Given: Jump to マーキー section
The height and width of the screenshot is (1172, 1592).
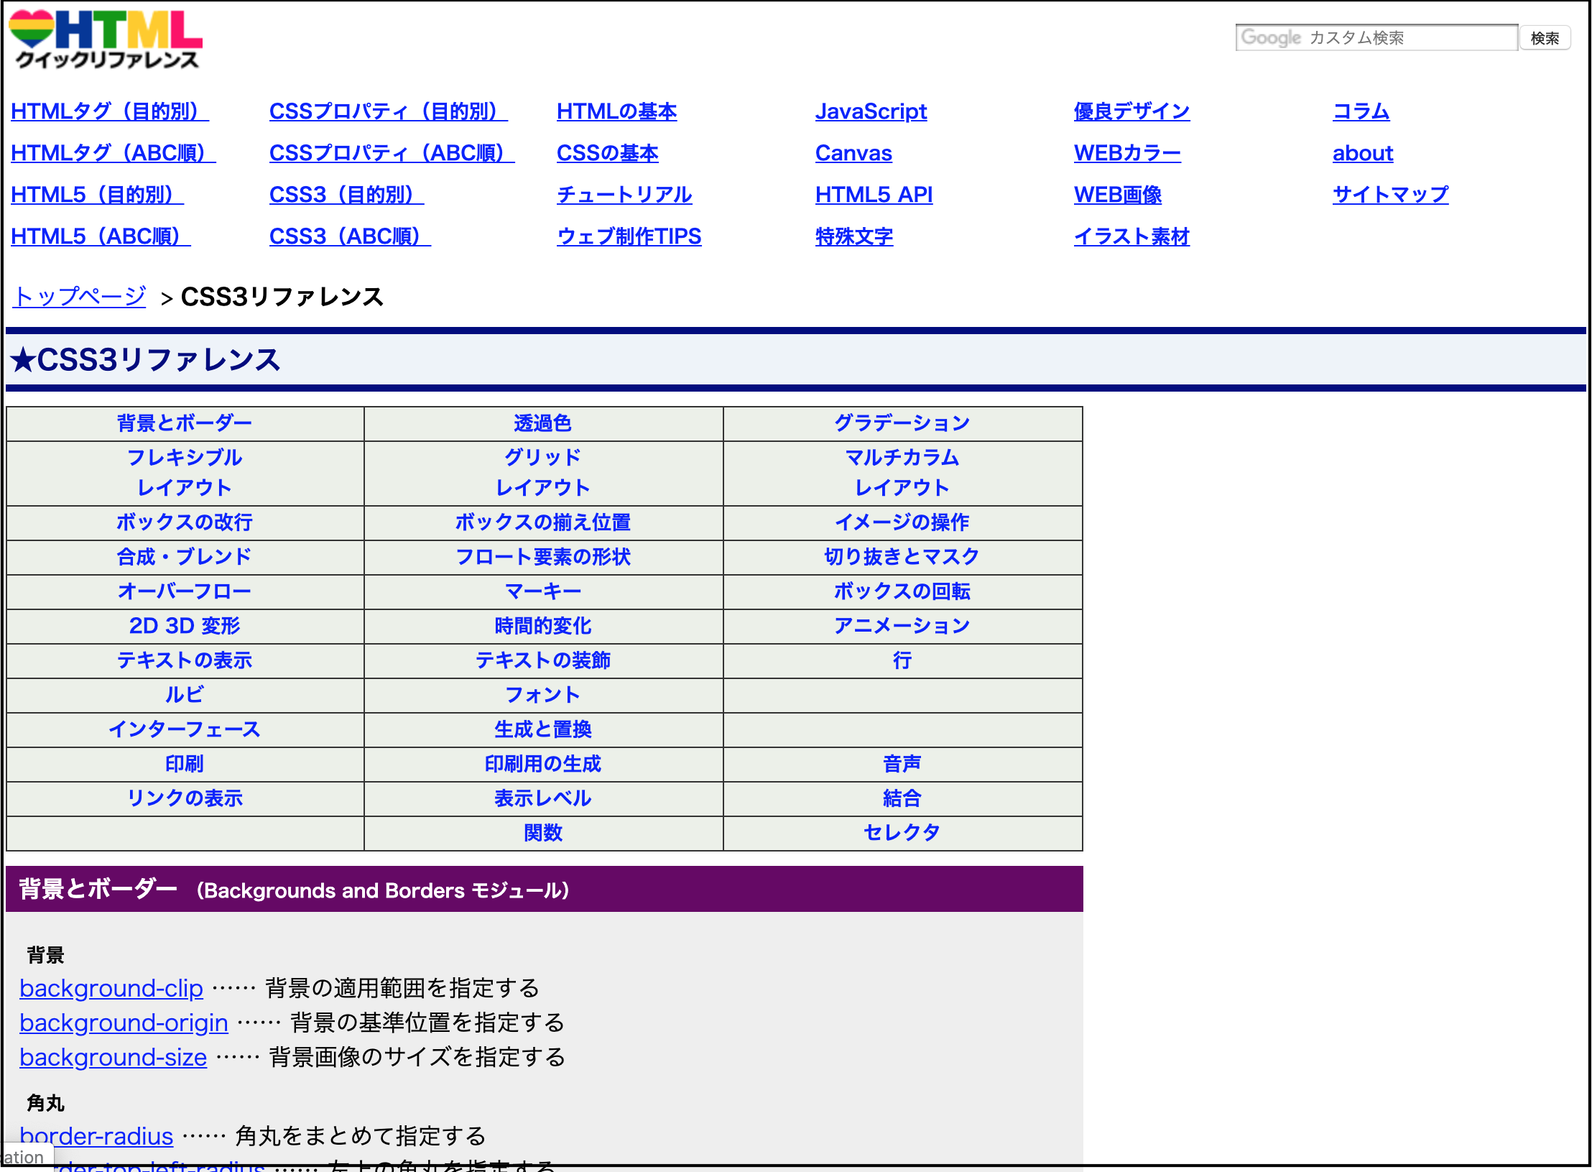Looking at the screenshot, I should (x=543, y=591).
